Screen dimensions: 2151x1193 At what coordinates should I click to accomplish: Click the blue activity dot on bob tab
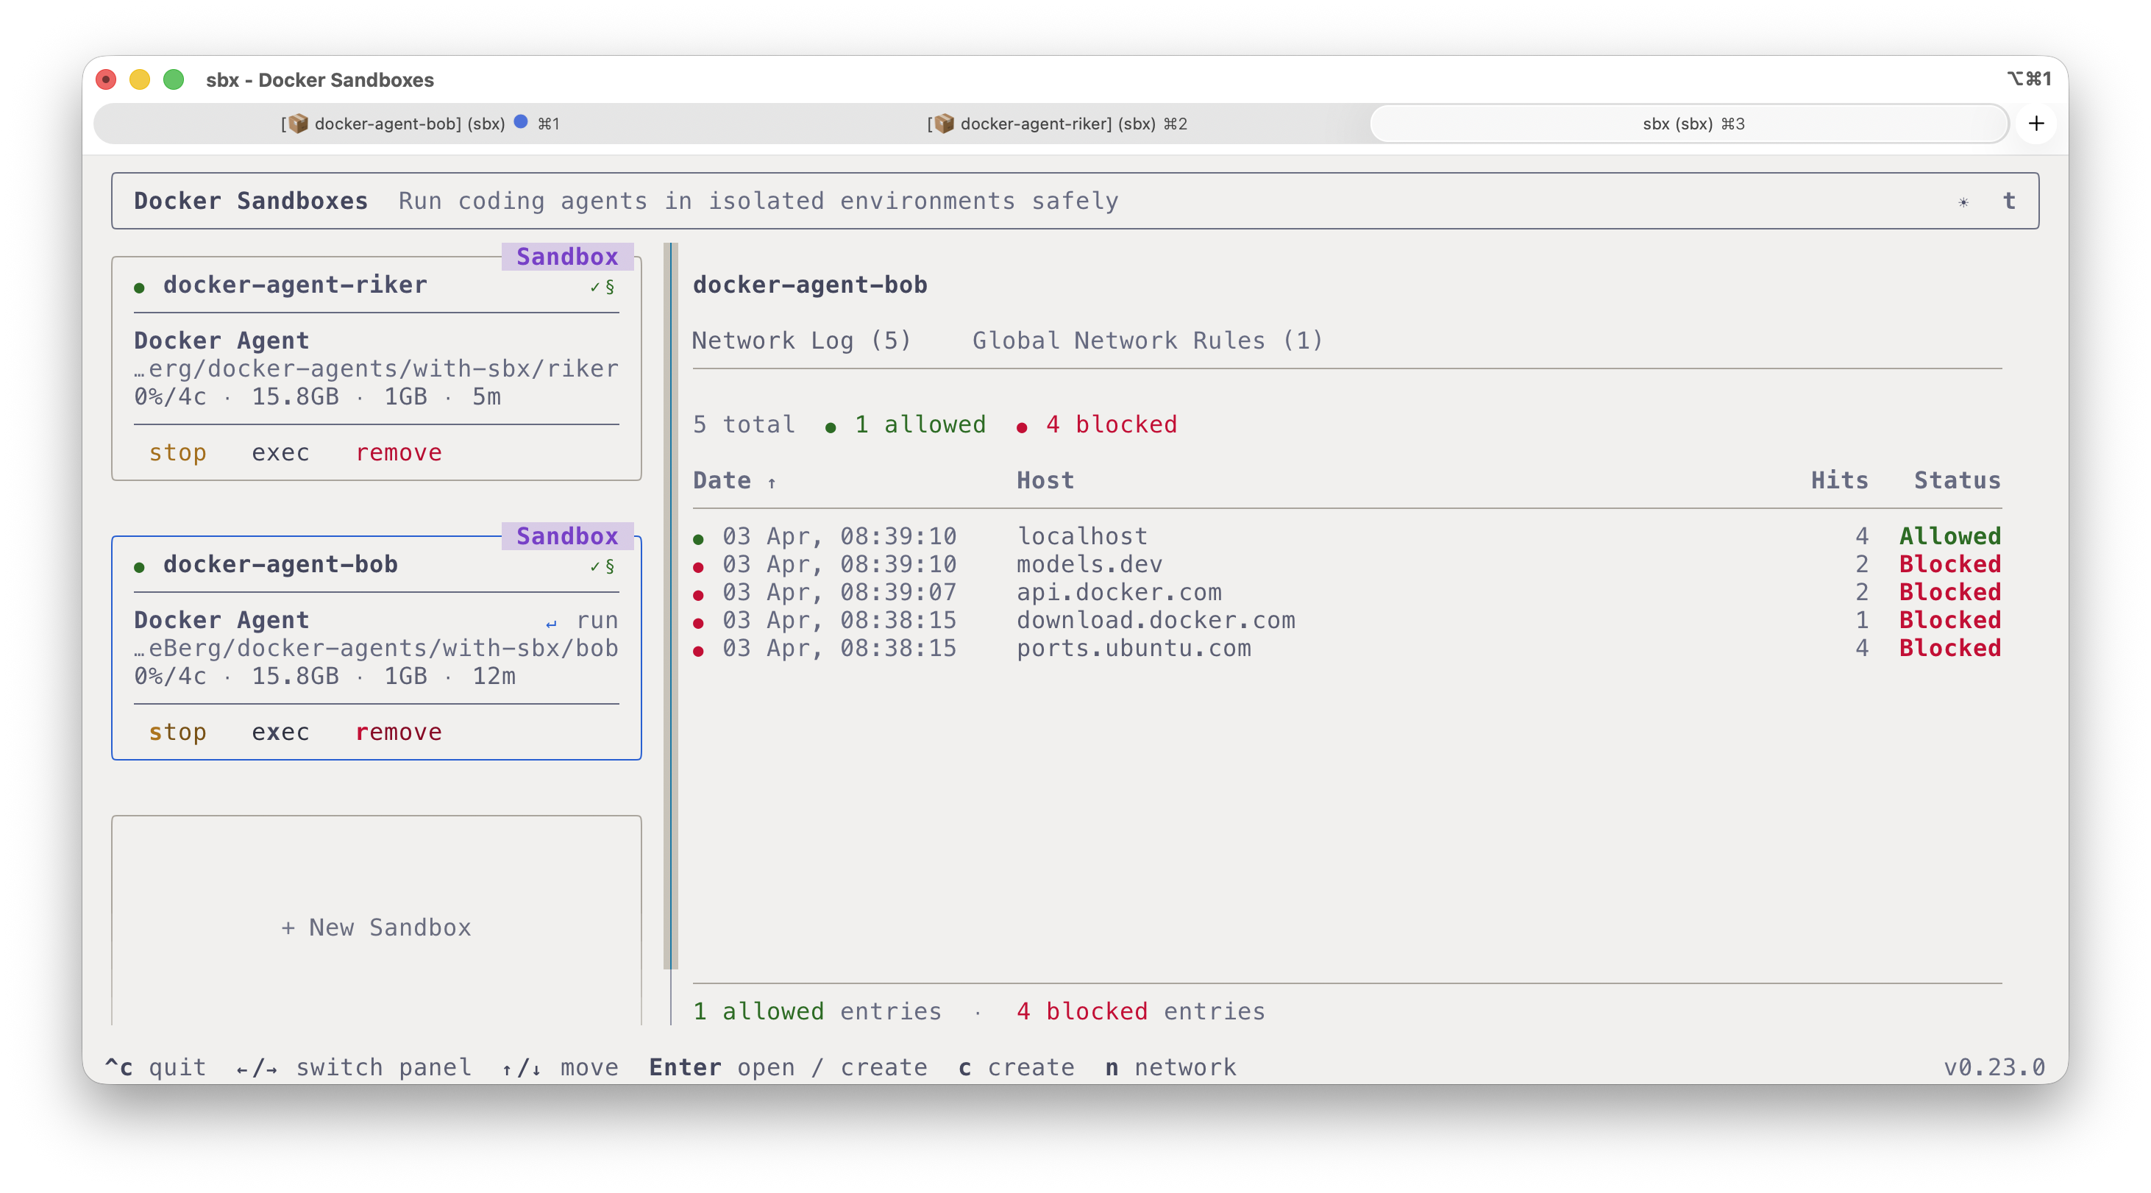(x=520, y=122)
